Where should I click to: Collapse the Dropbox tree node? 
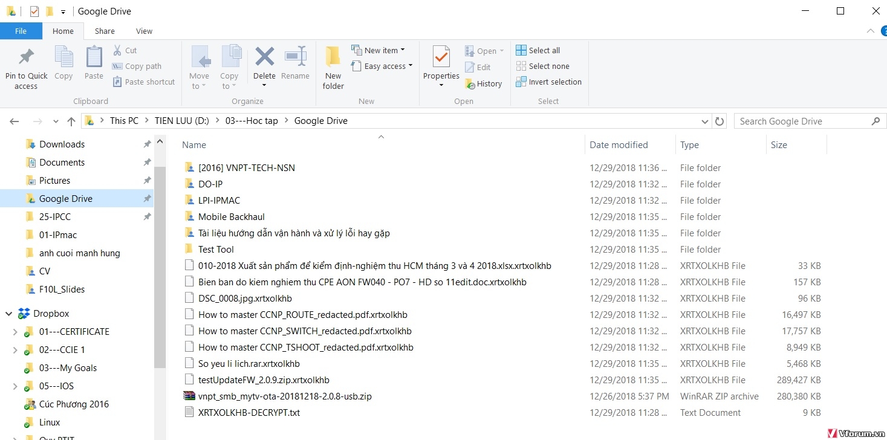click(8, 313)
